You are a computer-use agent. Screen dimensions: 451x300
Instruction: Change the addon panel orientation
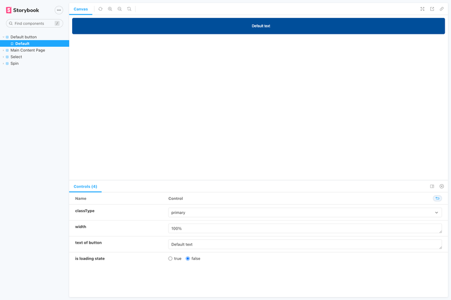[x=432, y=186]
